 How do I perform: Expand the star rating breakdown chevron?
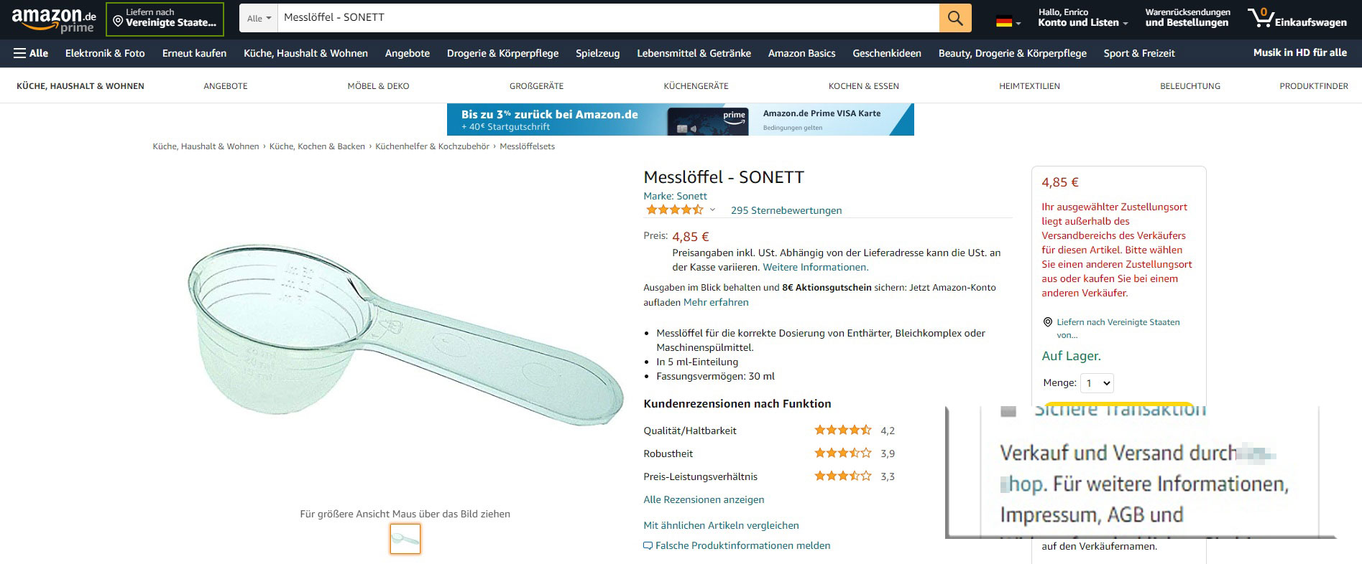[712, 210]
